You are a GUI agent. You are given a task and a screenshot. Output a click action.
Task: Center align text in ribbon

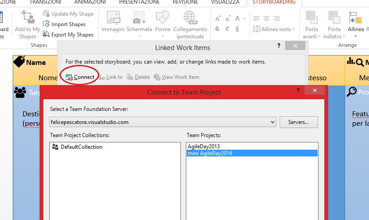point(267,18)
